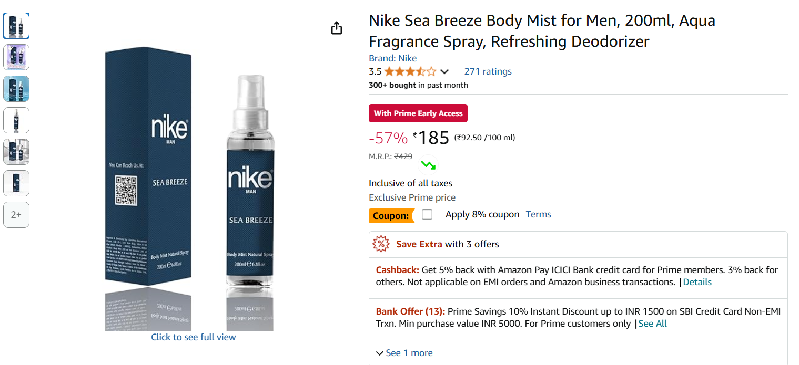Open coupon Terms link
The width and height of the screenshot is (799, 365).
538,214
